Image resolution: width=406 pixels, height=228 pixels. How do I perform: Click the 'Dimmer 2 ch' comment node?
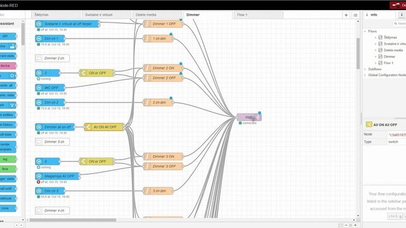52,58
